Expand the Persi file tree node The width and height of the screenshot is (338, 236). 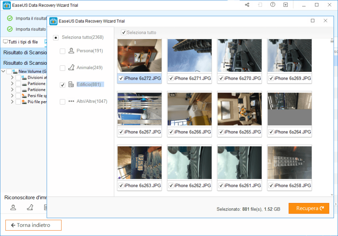pyautogui.click(x=12, y=96)
